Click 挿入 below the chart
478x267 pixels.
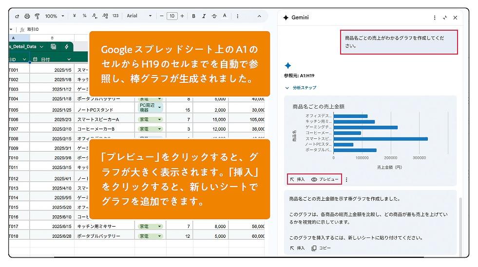[x=297, y=179]
